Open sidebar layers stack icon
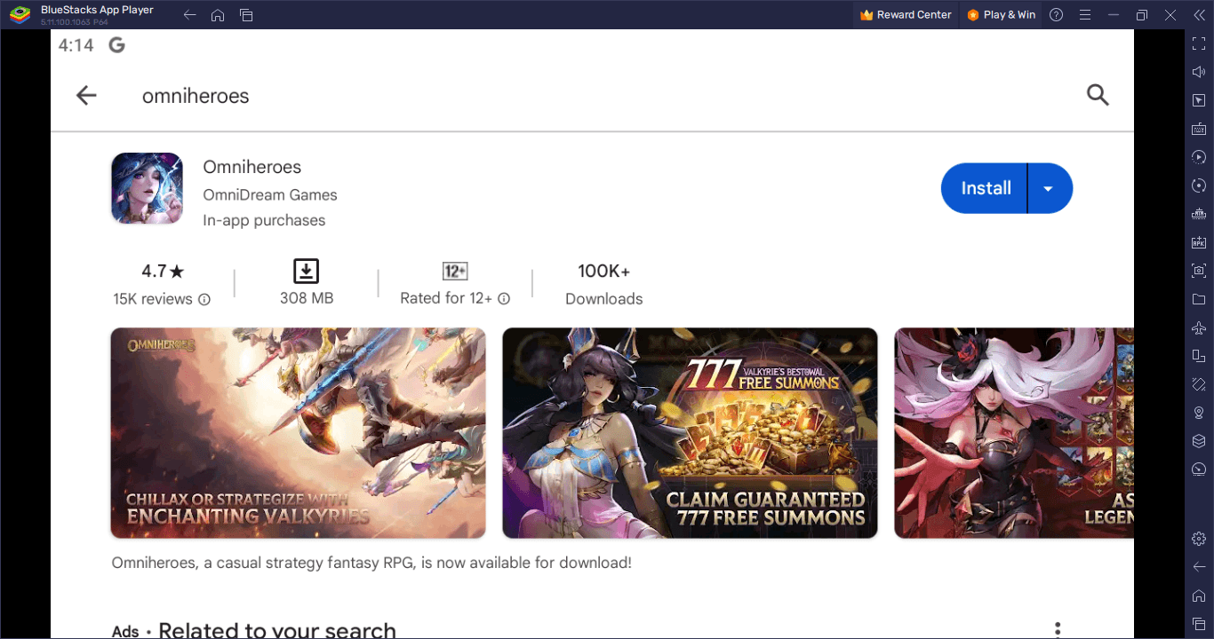The height and width of the screenshot is (639, 1214). pyautogui.click(x=1198, y=441)
